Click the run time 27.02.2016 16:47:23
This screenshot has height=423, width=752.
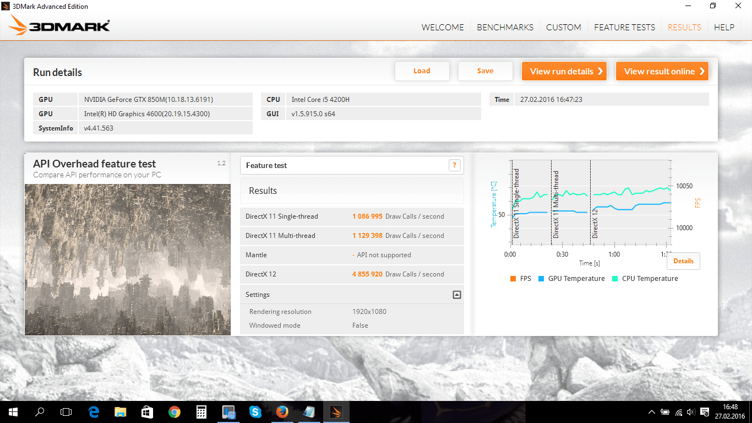(x=551, y=100)
